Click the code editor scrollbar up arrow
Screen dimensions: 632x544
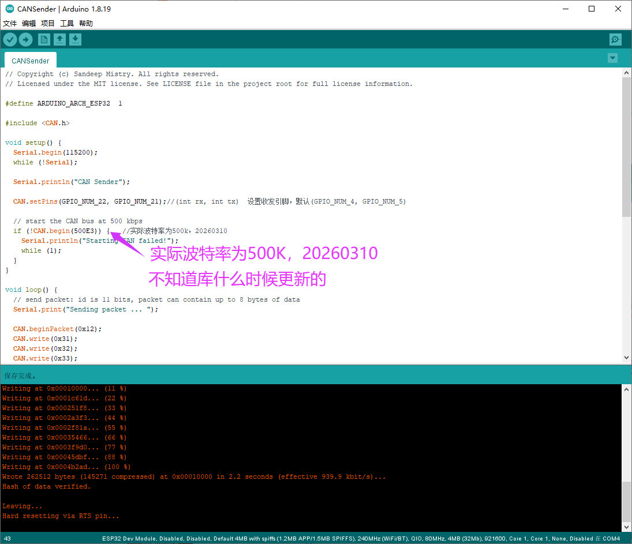click(x=626, y=73)
